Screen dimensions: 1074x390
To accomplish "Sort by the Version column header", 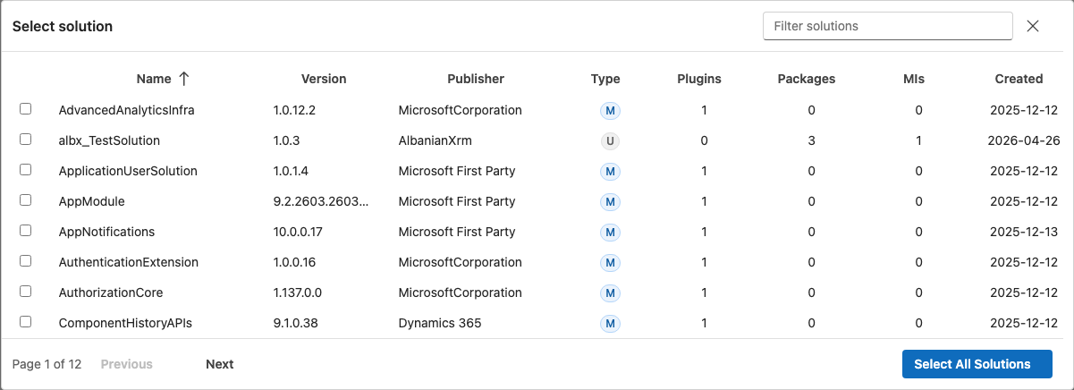I will click(324, 79).
